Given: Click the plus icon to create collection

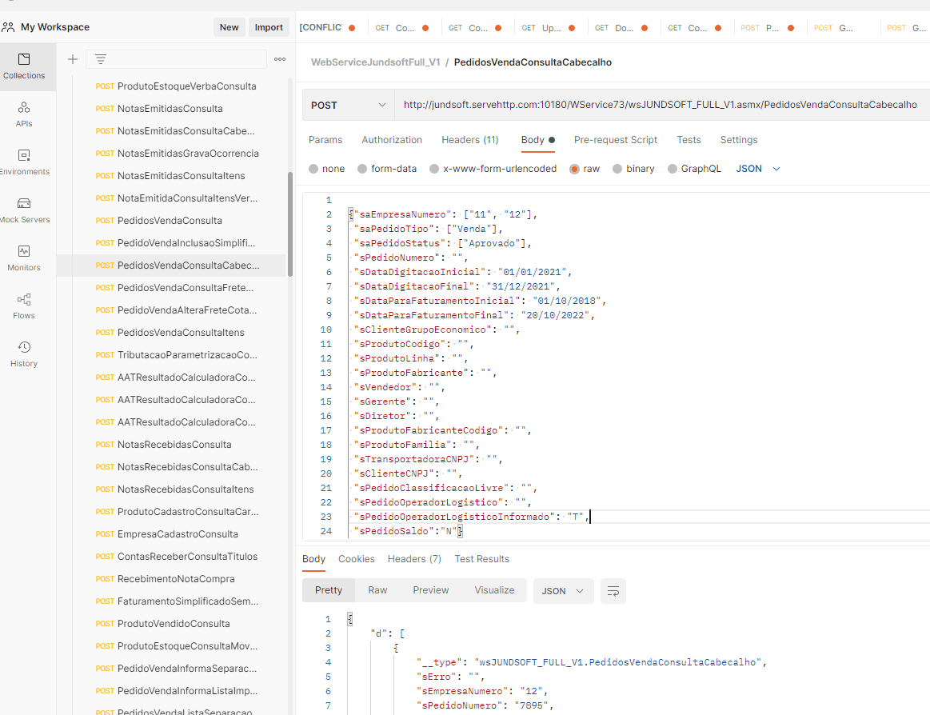Looking at the screenshot, I should click(x=73, y=59).
